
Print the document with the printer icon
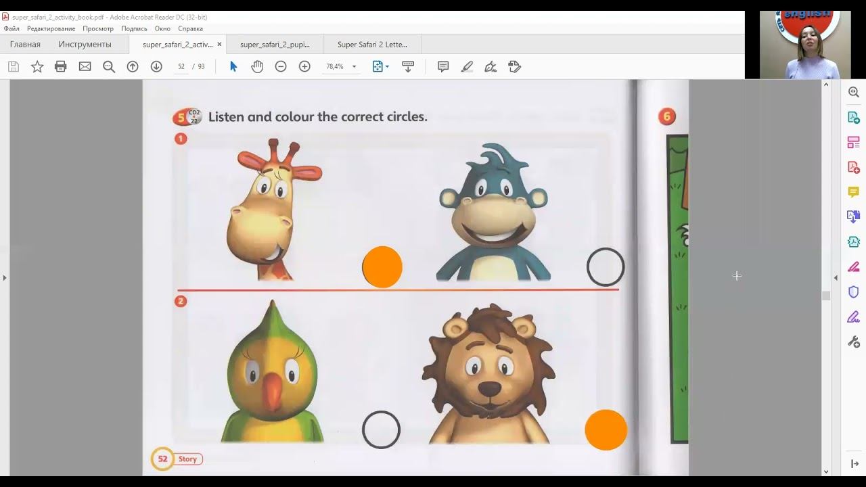(61, 66)
